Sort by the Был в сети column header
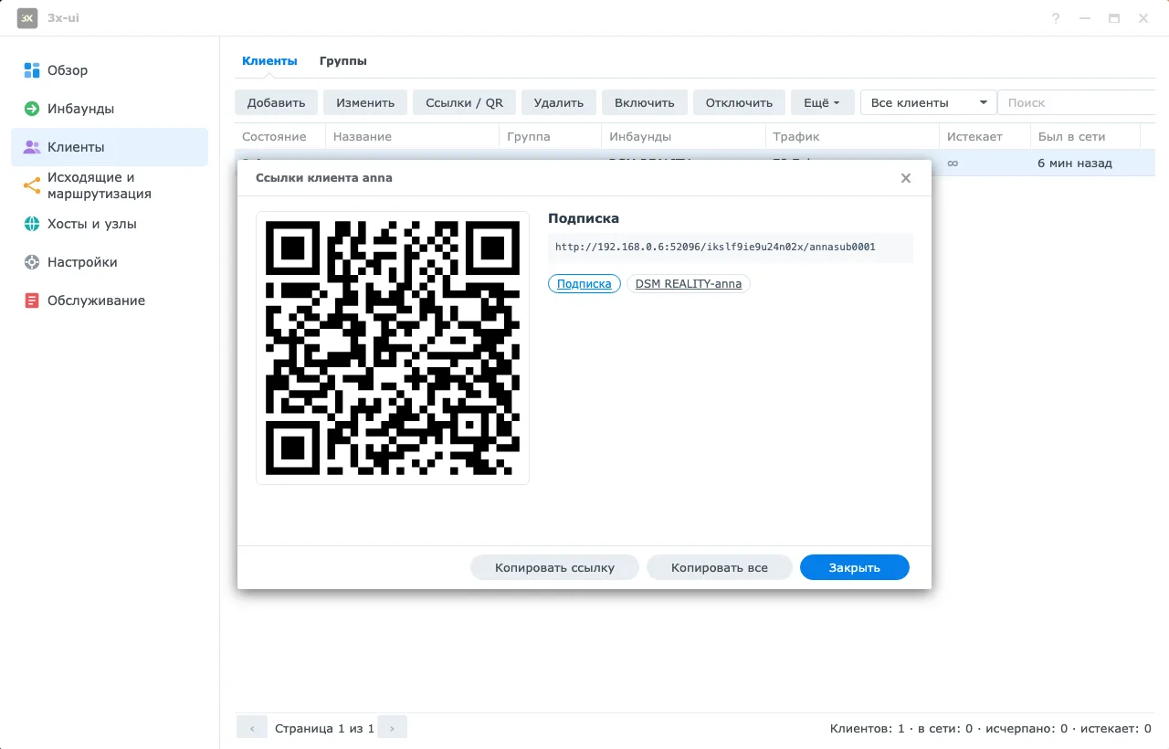Viewport: 1169px width, 749px height. click(x=1085, y=136)
